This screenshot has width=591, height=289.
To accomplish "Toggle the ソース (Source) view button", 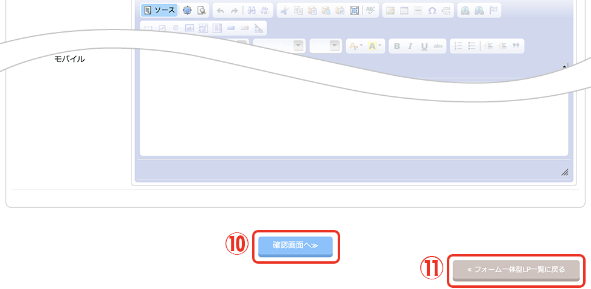I will click(x=159, y=11).
